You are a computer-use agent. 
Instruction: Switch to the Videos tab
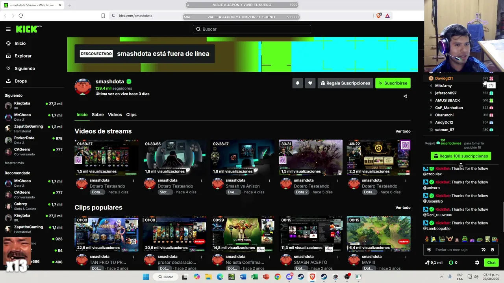coord(115,115)
